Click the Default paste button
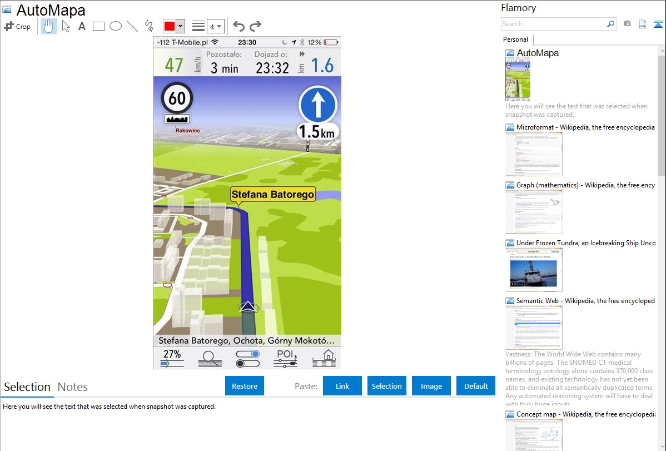The height and width of the screenshot is (451, 666). 476,386
